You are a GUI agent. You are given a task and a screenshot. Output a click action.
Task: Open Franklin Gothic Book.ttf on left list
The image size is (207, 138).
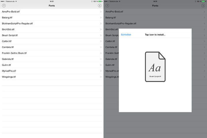click(14, 53)
